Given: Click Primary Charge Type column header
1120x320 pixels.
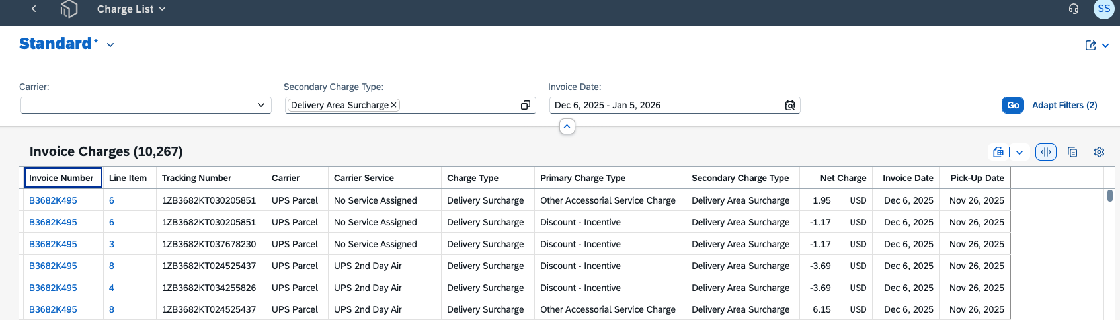Looking at the screenshot, I should [610, 178].
